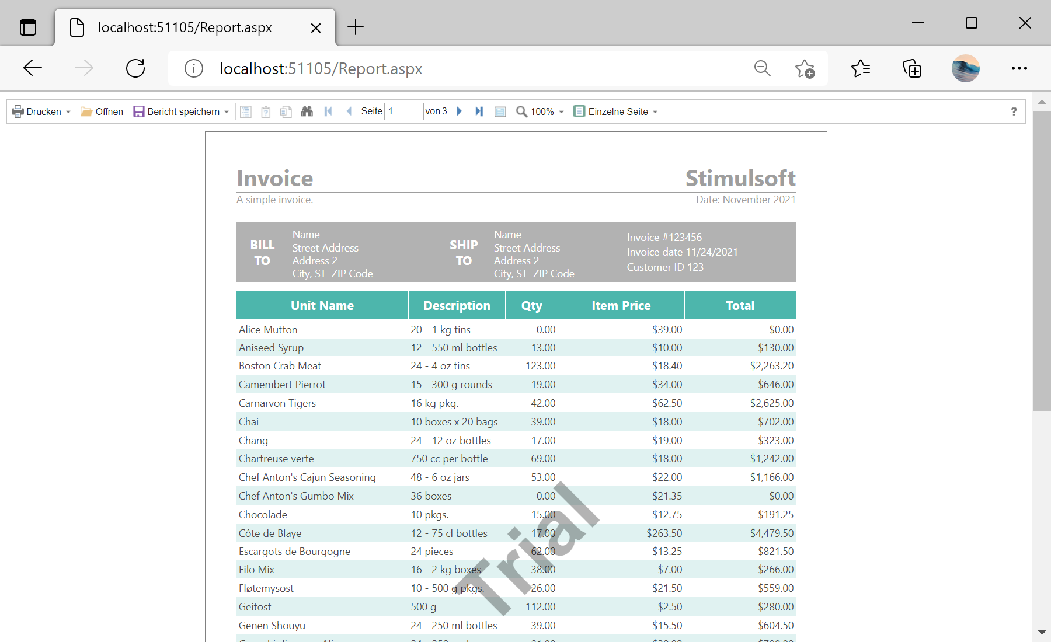1051x642 pixels.
Task: Click the scrollbar up arrow
Action: (x=1042, y=102)
